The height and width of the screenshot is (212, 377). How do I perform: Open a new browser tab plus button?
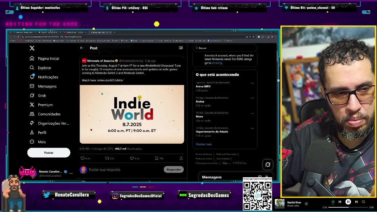114,32
